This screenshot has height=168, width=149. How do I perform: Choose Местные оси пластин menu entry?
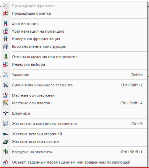(74, 103)
